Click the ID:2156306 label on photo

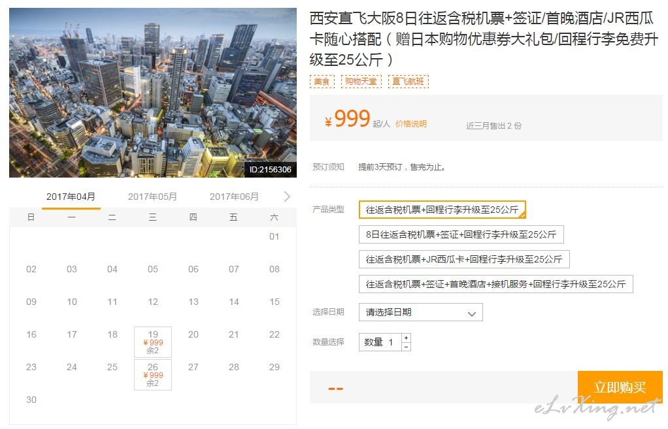pos(271,169)
